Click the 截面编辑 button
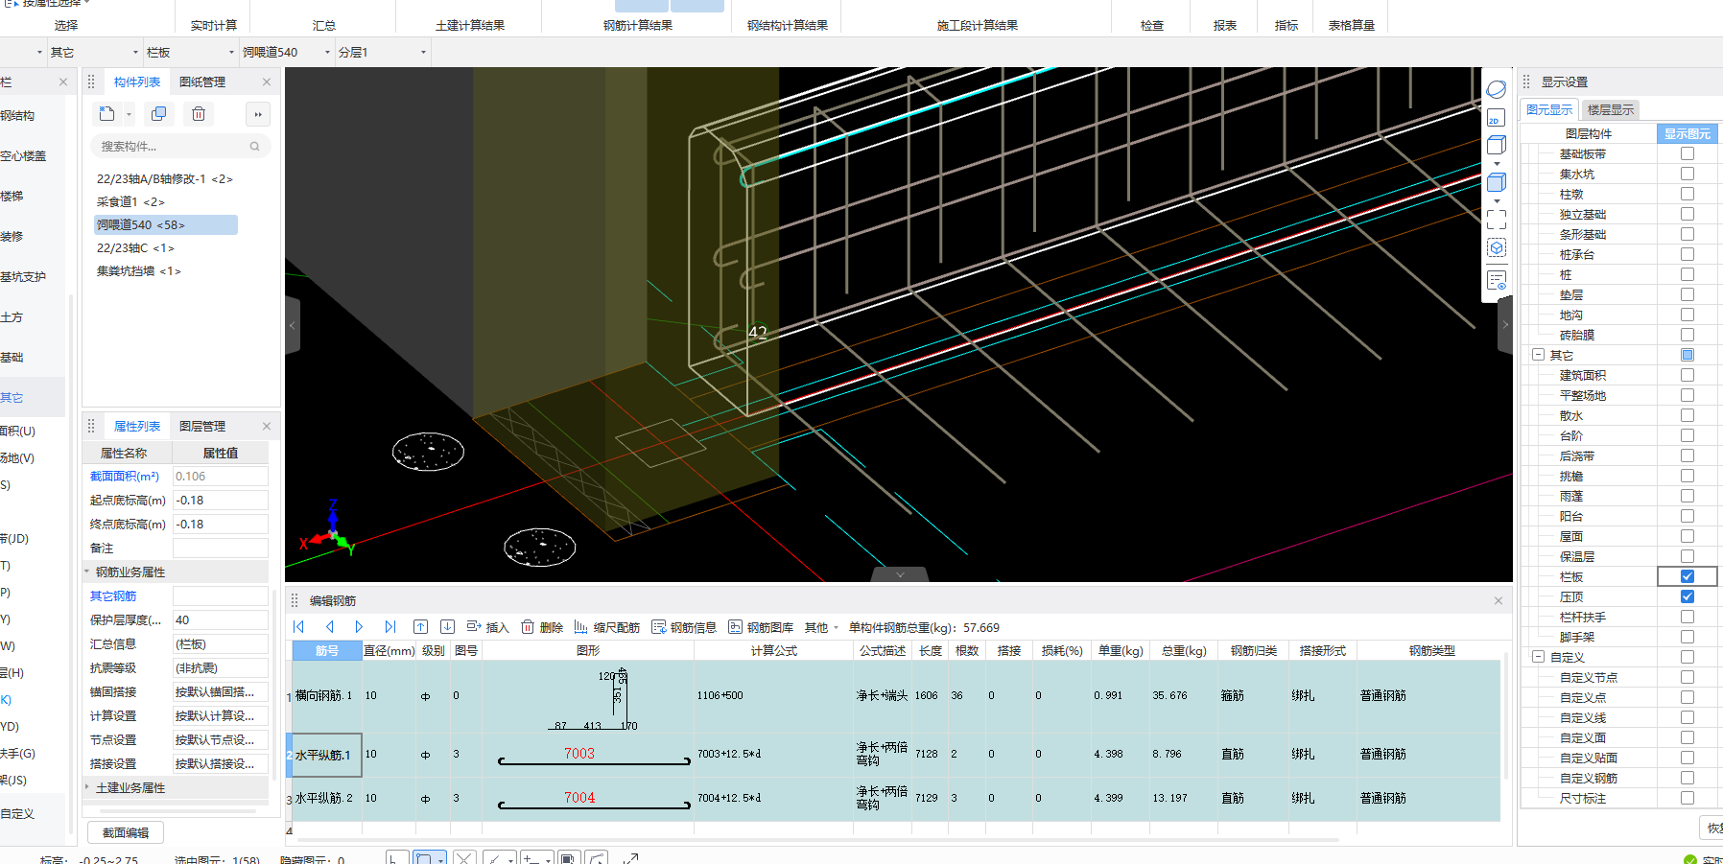 [126, 832]
